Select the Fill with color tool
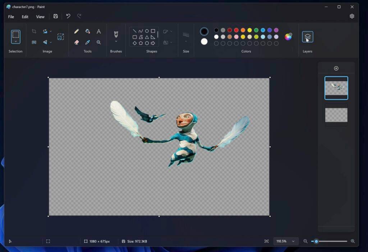368x252 pixels. [x=88, y=32]
